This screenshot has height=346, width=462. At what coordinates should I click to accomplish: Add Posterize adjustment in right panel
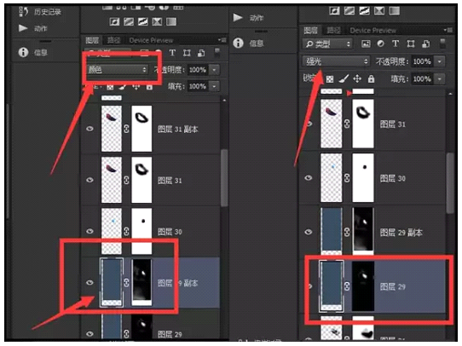point(349,11)
